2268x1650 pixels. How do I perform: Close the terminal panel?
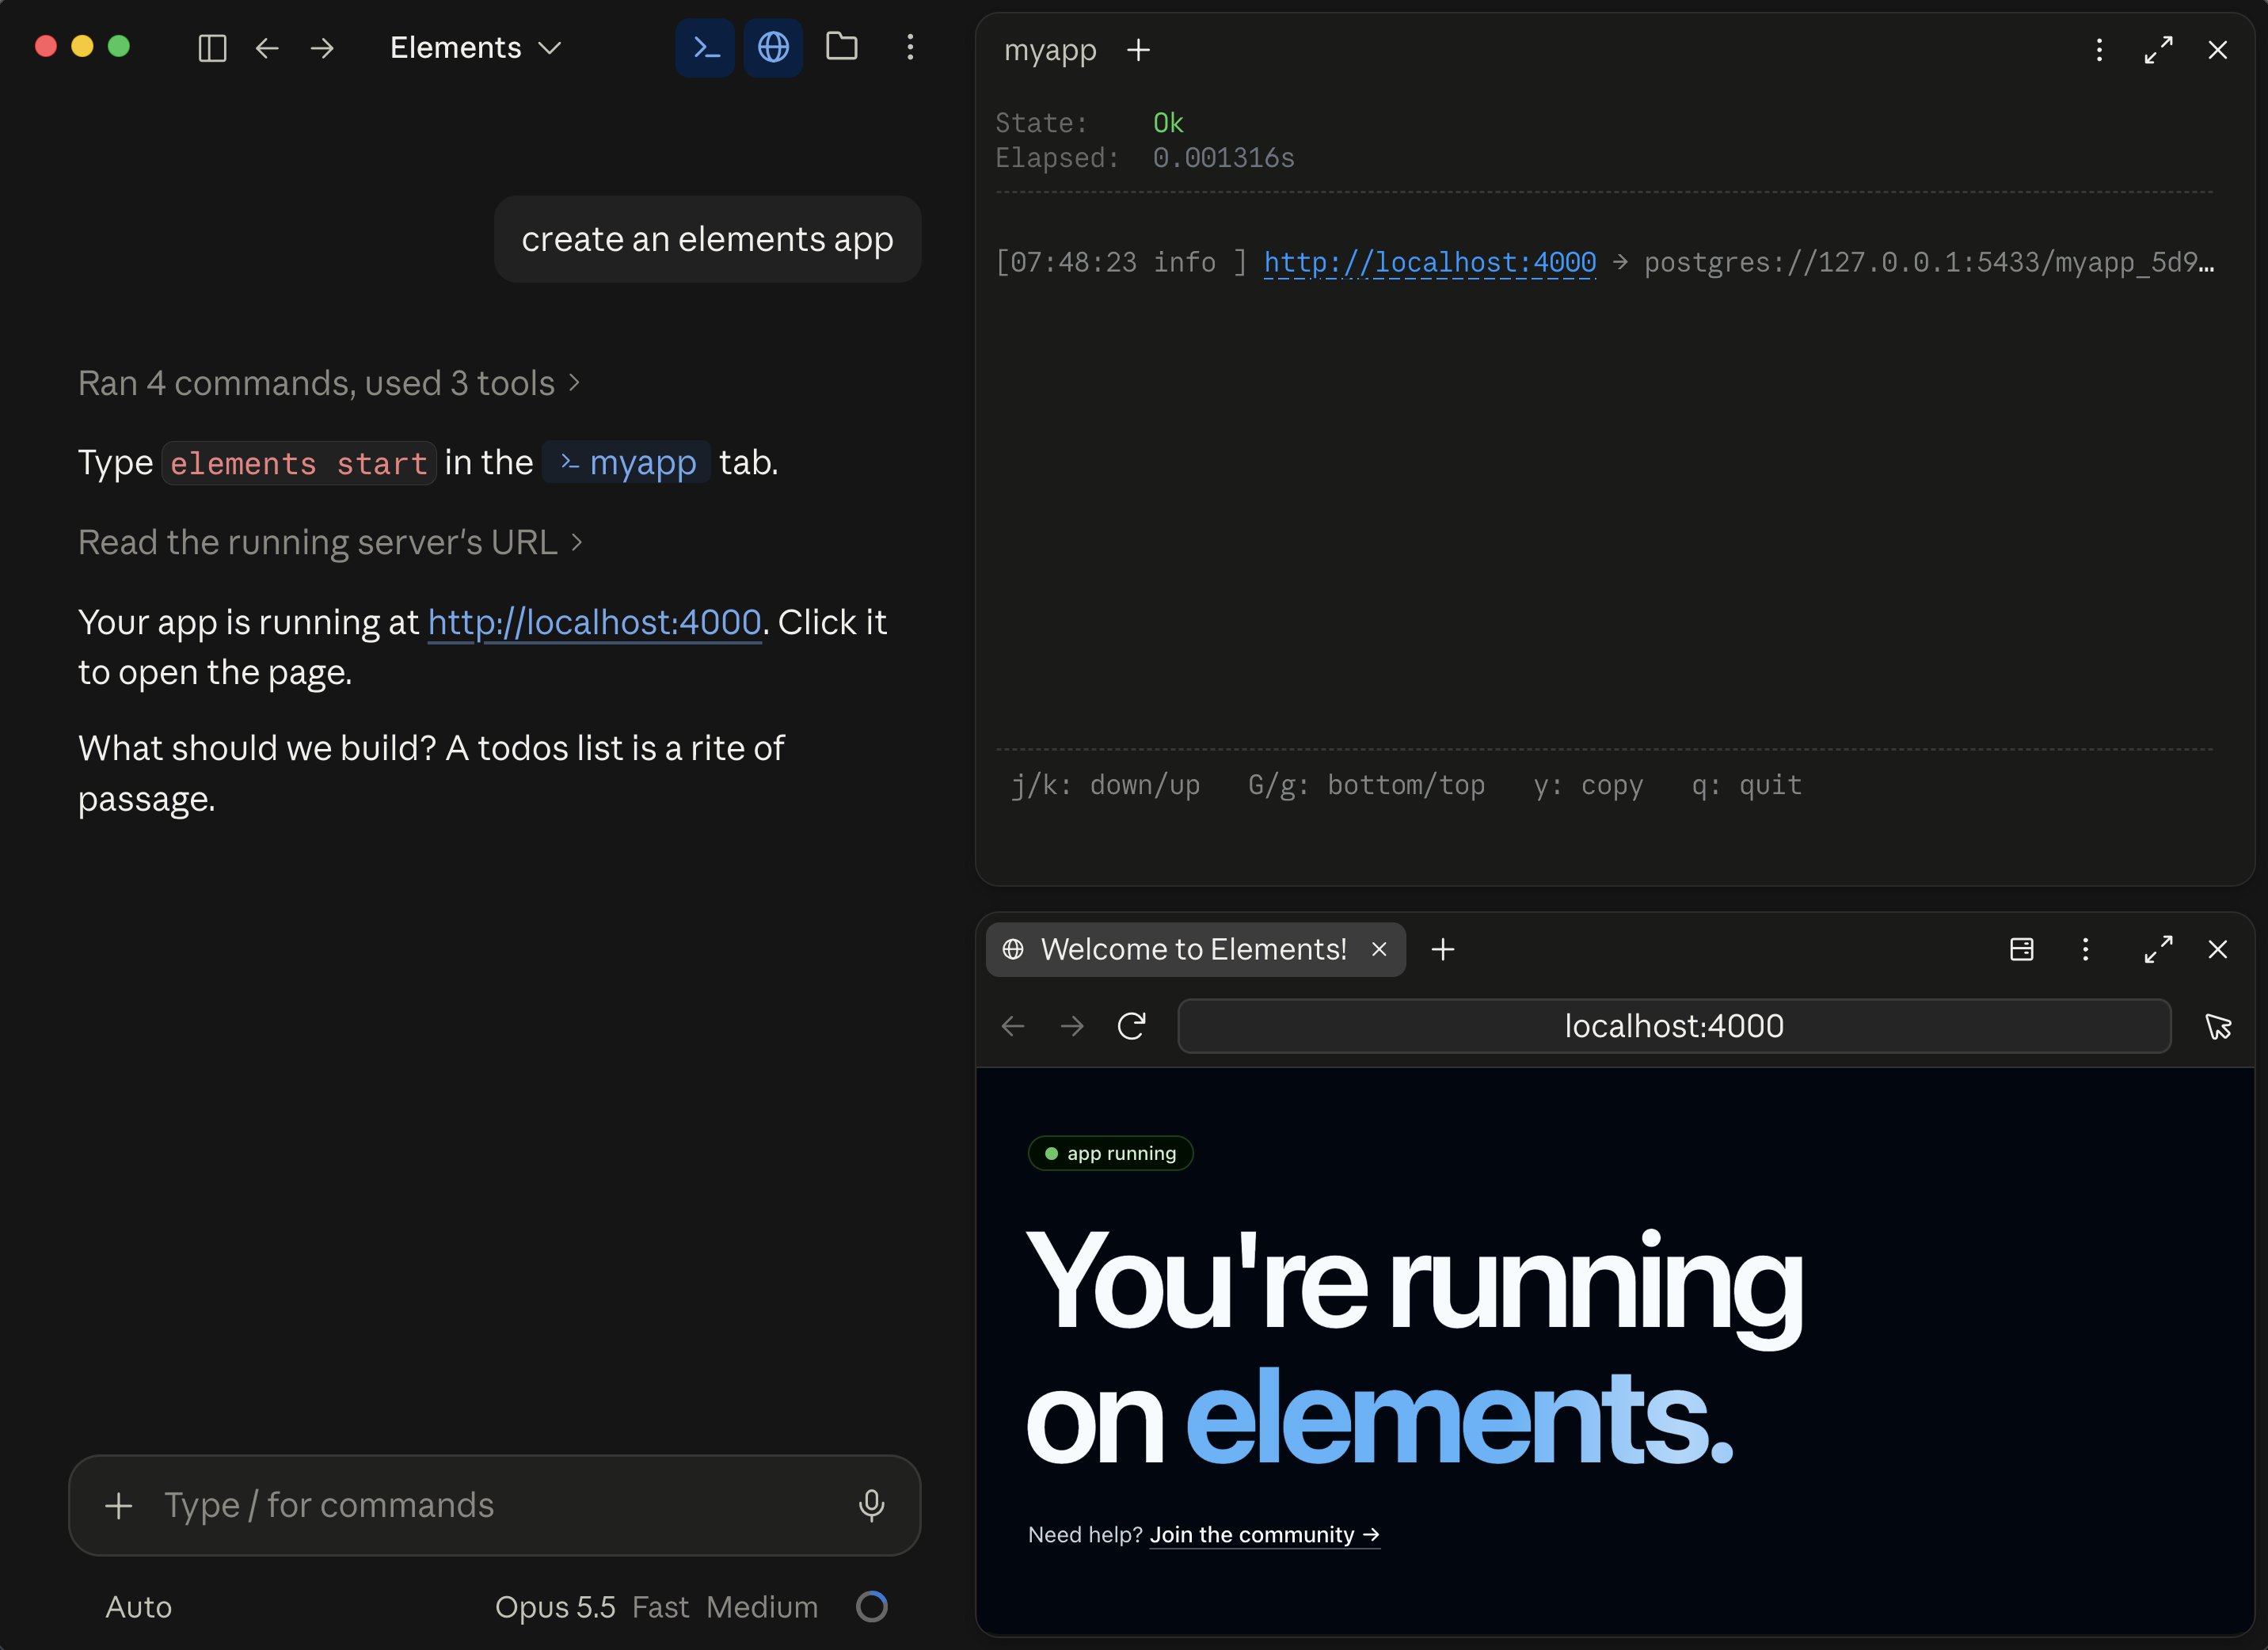[x=2217, y=50]
